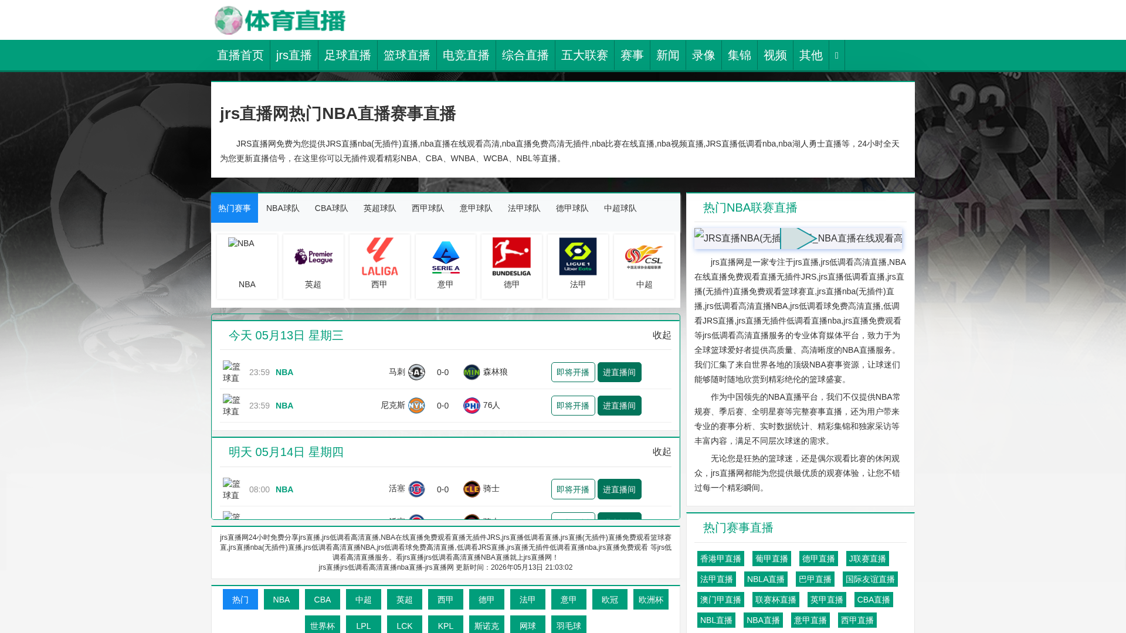The width and height of the screenshot is (1126, 633).
Task: Switch to CBA球队 tab
Action: click(x=331, y=208)
